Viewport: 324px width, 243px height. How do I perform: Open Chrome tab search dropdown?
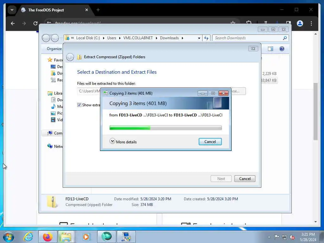[x=12, y=10]
